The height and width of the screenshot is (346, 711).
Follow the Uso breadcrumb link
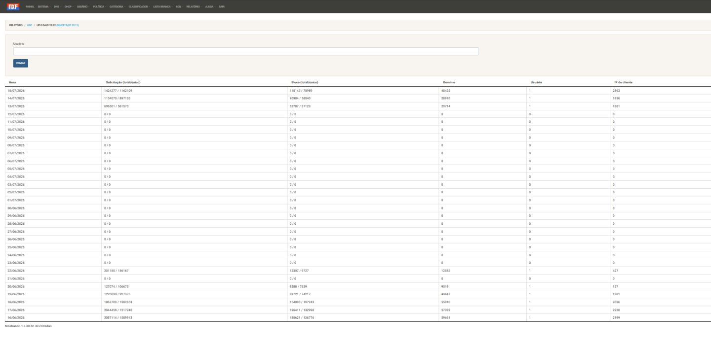click(30, 25)
